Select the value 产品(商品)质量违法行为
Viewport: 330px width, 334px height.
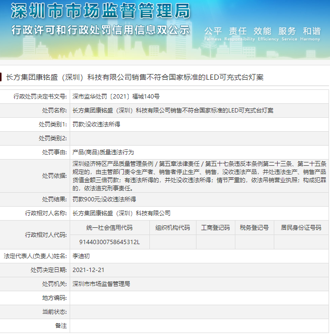(103, 152)
